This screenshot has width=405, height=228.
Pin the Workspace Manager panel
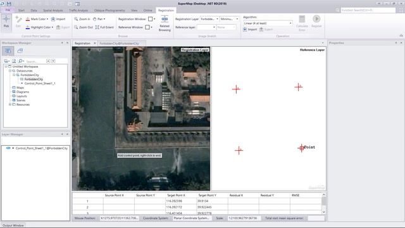pos(62,43)
